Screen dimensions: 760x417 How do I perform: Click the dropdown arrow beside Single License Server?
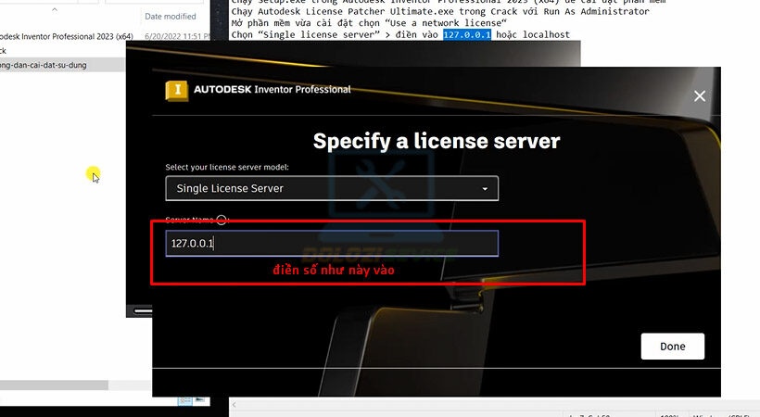(x=485, y=189)
